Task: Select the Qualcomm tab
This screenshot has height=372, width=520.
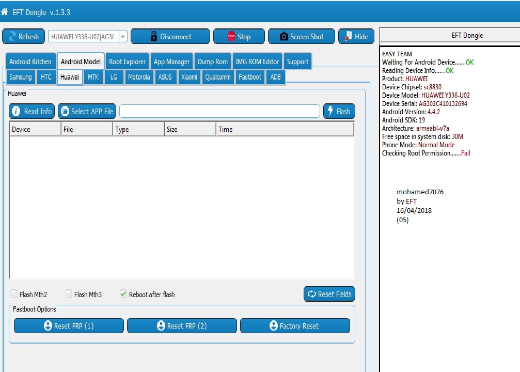Action: coord(217,77)
